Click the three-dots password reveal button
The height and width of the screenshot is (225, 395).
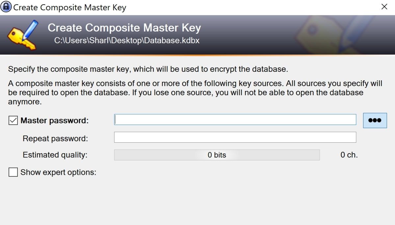[375, 120]
